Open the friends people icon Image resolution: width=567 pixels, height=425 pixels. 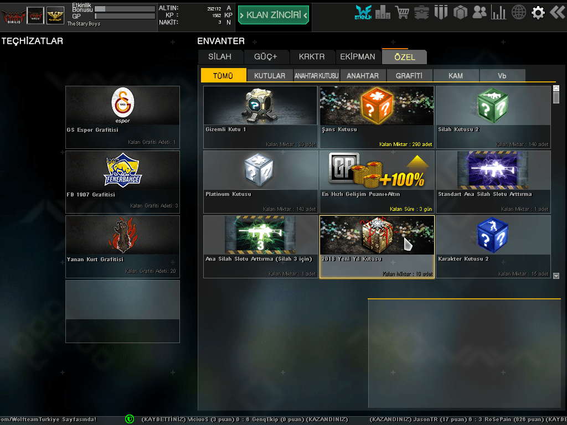point(480,12)
